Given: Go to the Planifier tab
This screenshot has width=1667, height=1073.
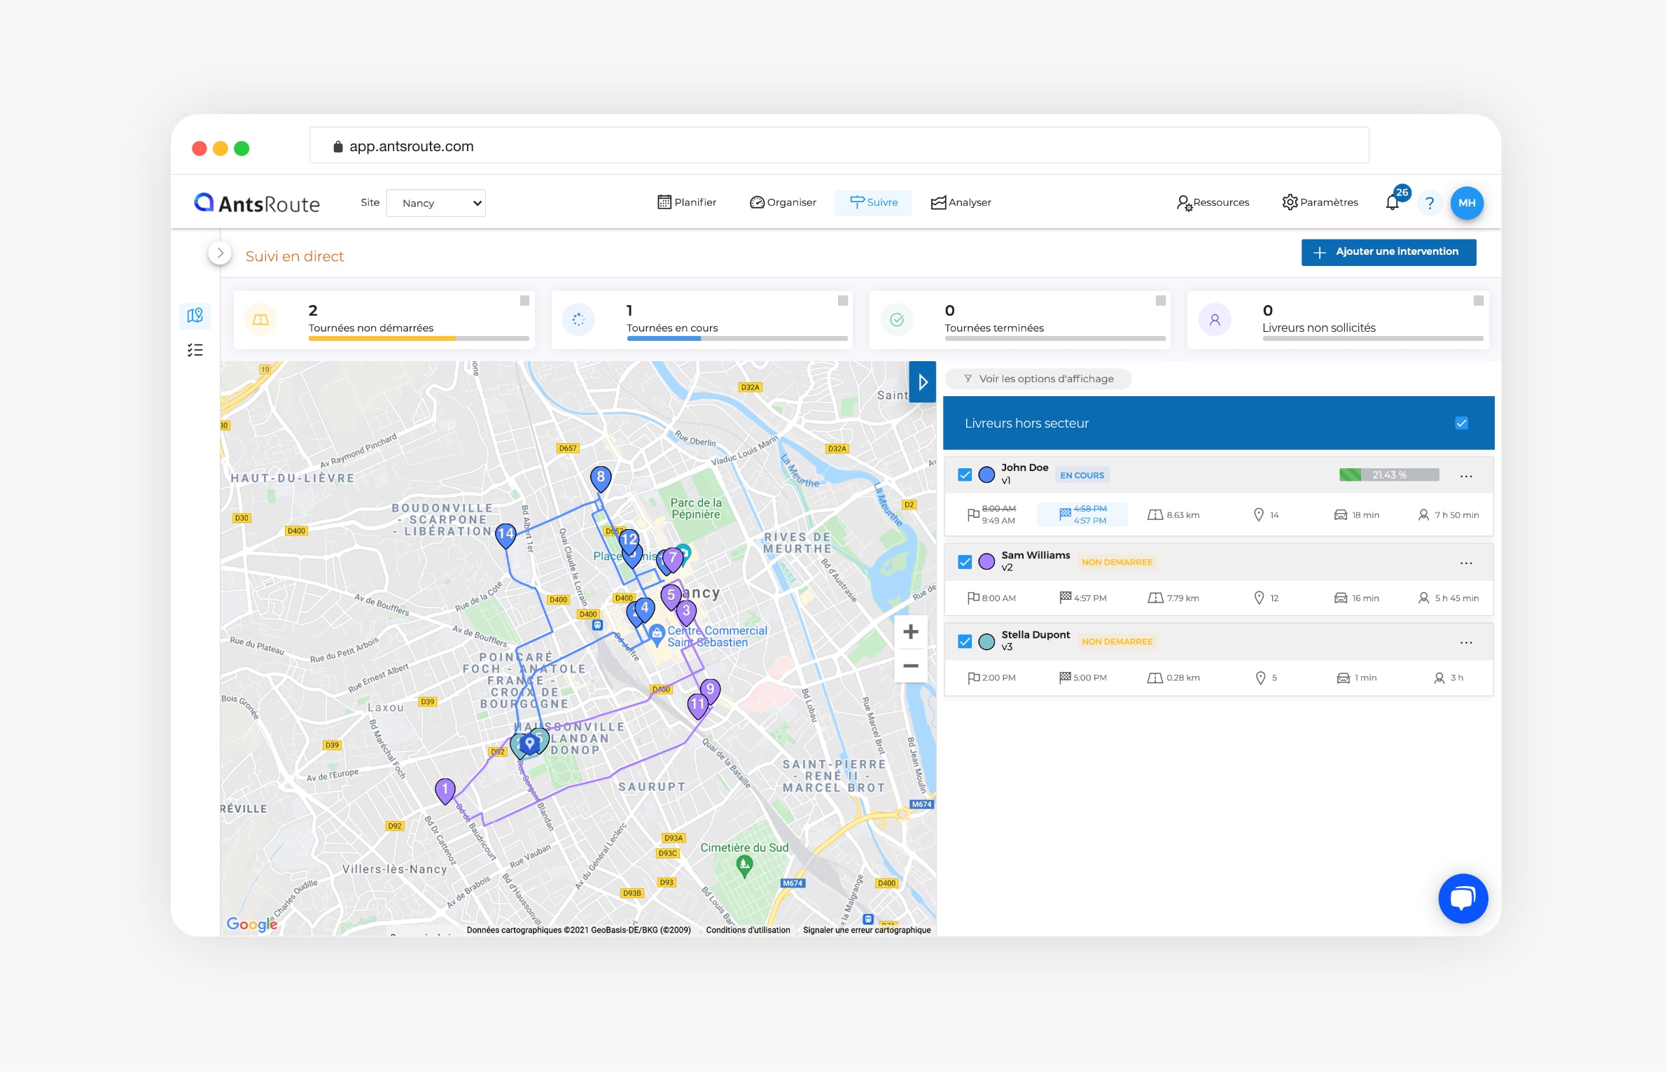Looking at the screenshot, I should (687, 202).
